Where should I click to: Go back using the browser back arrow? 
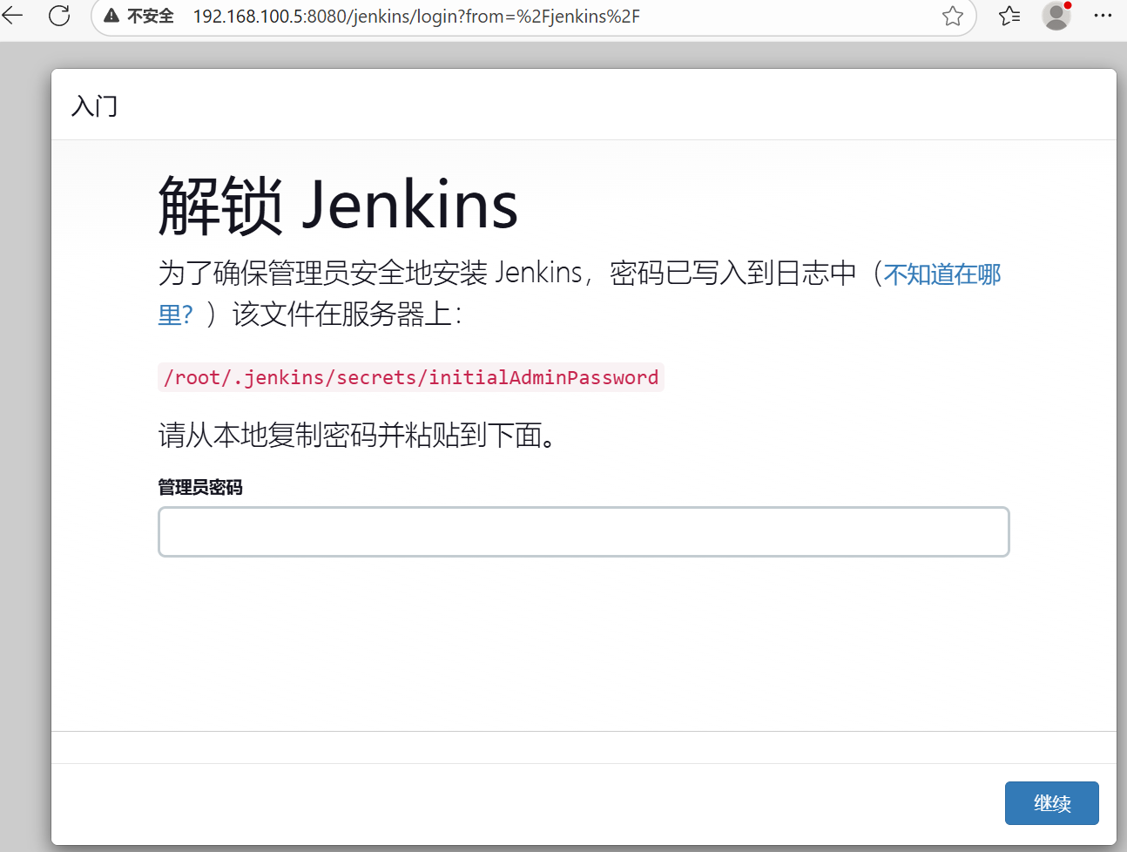tap(12, 15)
